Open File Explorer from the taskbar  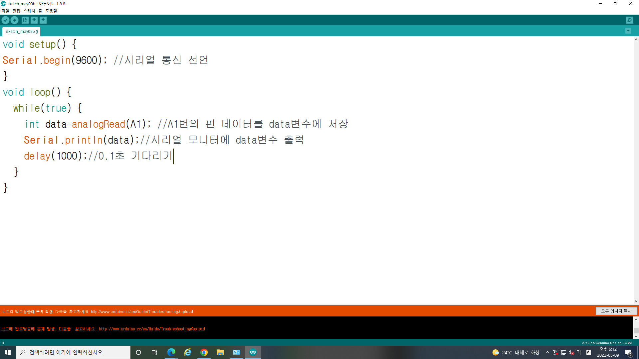coord(220,352)
